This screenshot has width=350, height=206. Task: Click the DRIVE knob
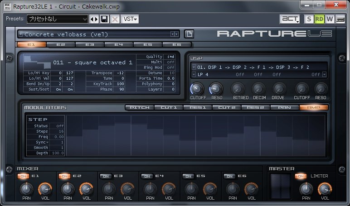click(279, 89)
